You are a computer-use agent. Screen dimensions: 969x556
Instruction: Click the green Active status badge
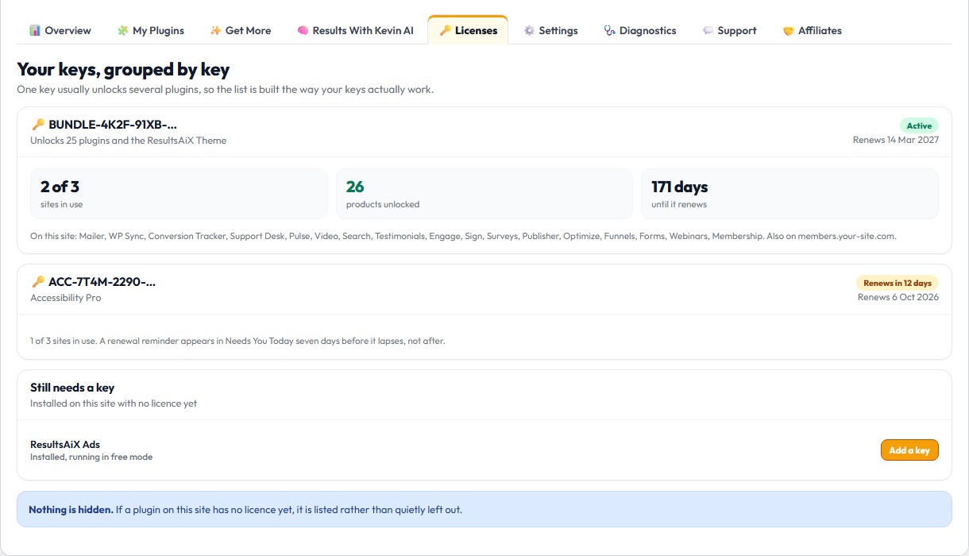click(919, 125)
